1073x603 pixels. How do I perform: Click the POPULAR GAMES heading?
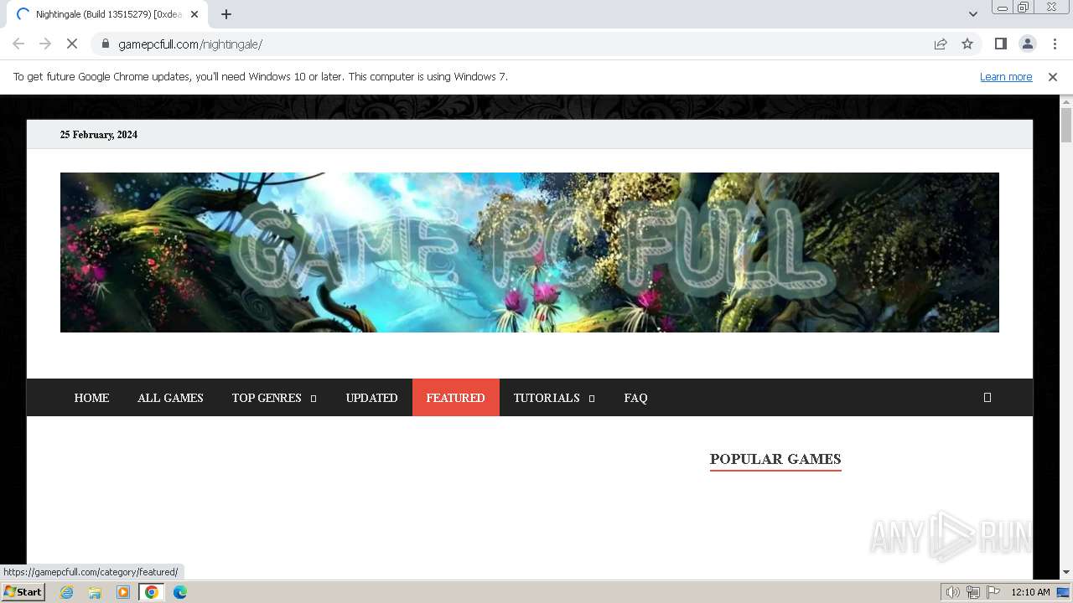coord(775,459)
